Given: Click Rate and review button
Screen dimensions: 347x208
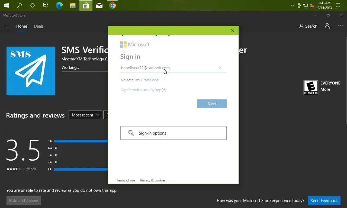Looking at the screenshot, I should [x=24, y=201].
